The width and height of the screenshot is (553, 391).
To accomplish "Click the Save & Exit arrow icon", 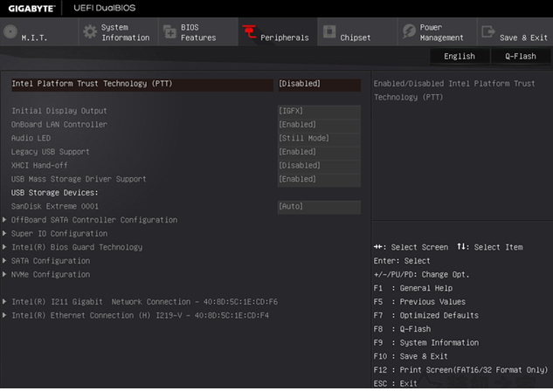I will [487, 32].
